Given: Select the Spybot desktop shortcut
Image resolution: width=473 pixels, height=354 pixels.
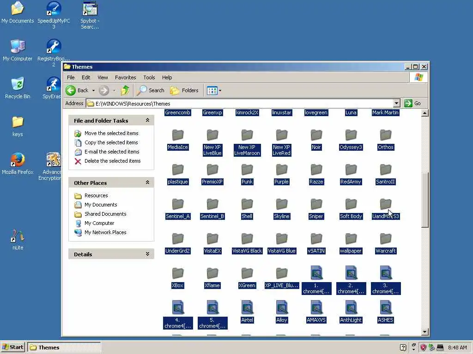Looking at the screenshot, I should coord(90,15).
